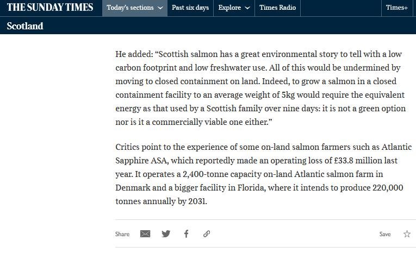Click the Share label below the article

tap(122, 235)
